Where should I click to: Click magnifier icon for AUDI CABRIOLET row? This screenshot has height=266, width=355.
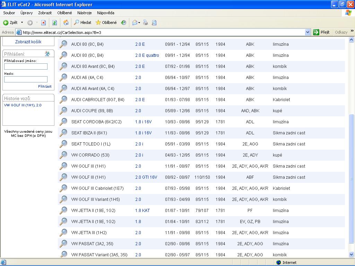point(63,99)
